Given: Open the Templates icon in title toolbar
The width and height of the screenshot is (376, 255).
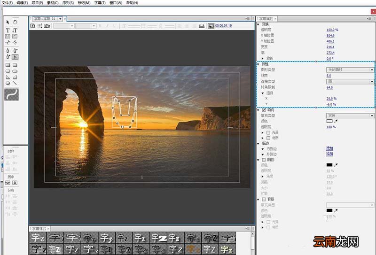Looking at the screenshot, I should pyautogui.click(x=47, y=26).
